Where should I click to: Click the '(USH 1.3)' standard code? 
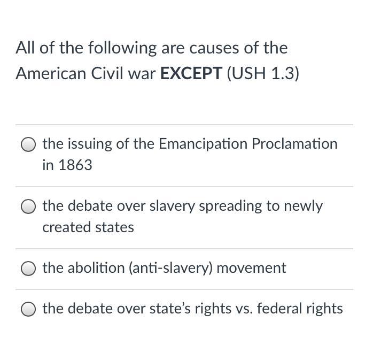(x=263, y=73)
